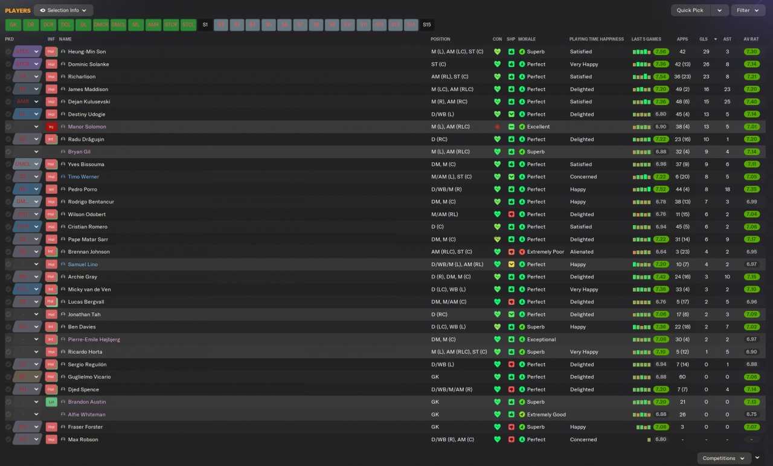
Task: Expand the chevron beside the Competitions button
Action: click(x=757, y=458)
